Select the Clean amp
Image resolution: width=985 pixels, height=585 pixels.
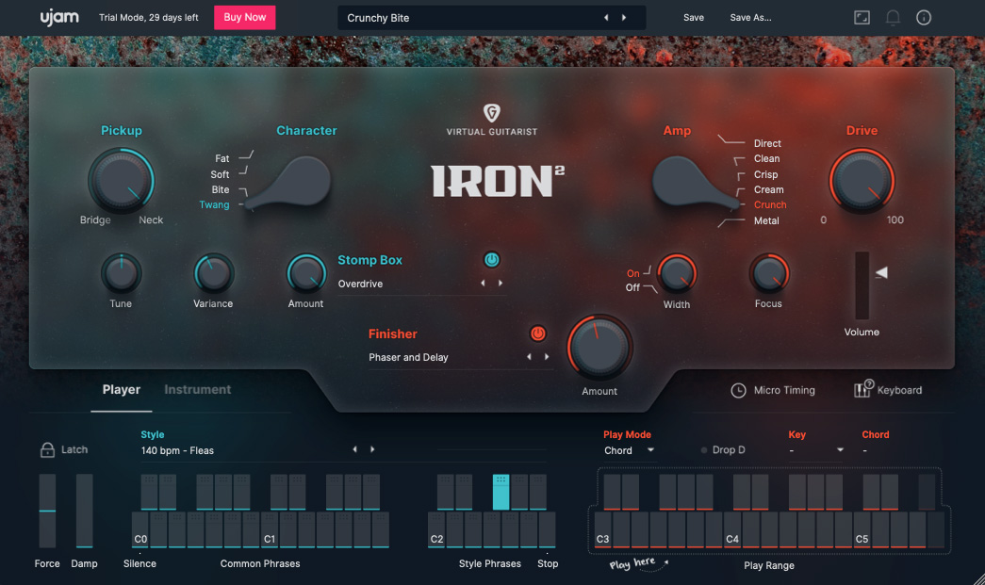[767, 159]
